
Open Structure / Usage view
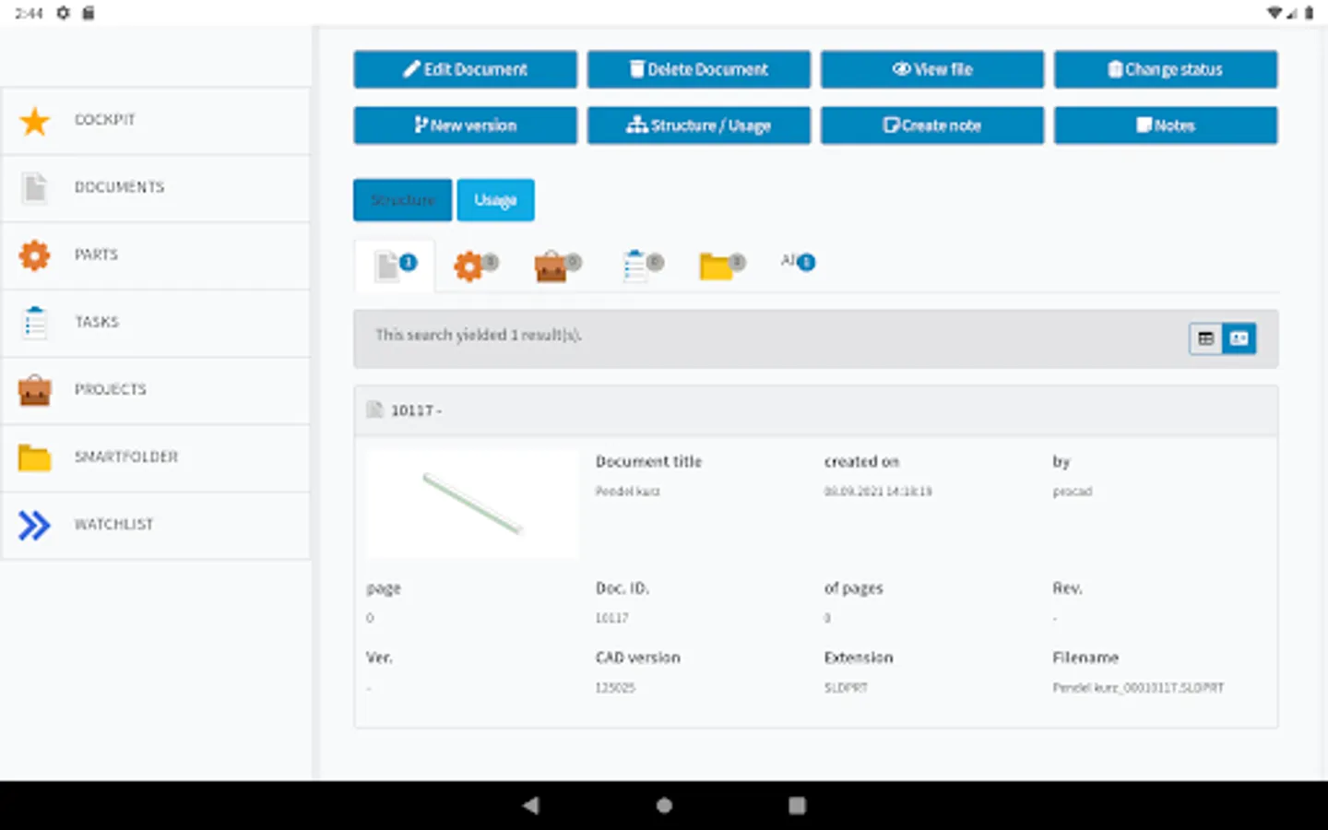698,125
